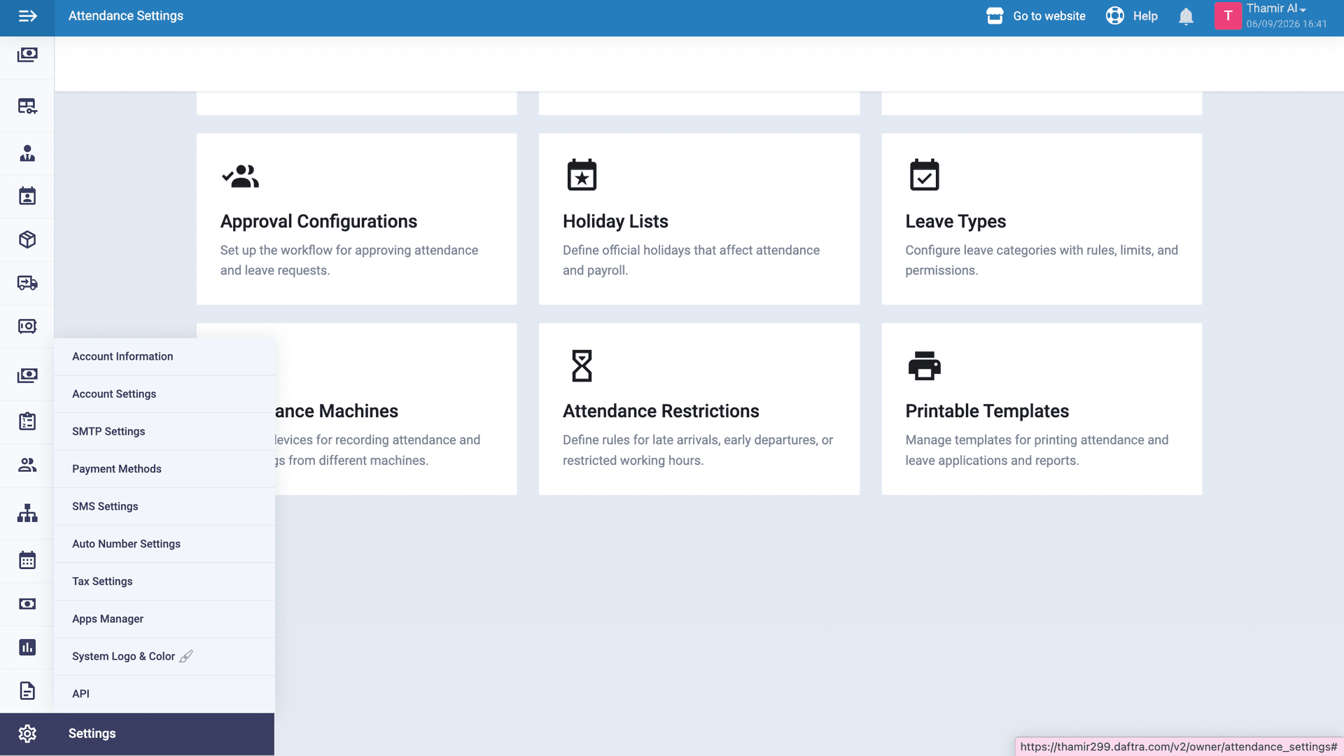Image resolution: width=1344 pixels, height=756 pixels.
Task: Click the Help link text
Action: click(x=1145, y=16)
